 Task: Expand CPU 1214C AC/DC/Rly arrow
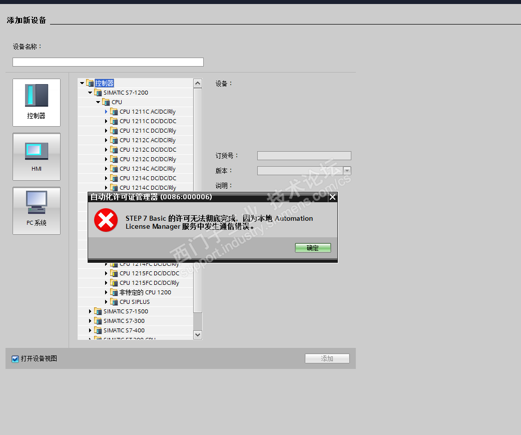tap(106, 169)
